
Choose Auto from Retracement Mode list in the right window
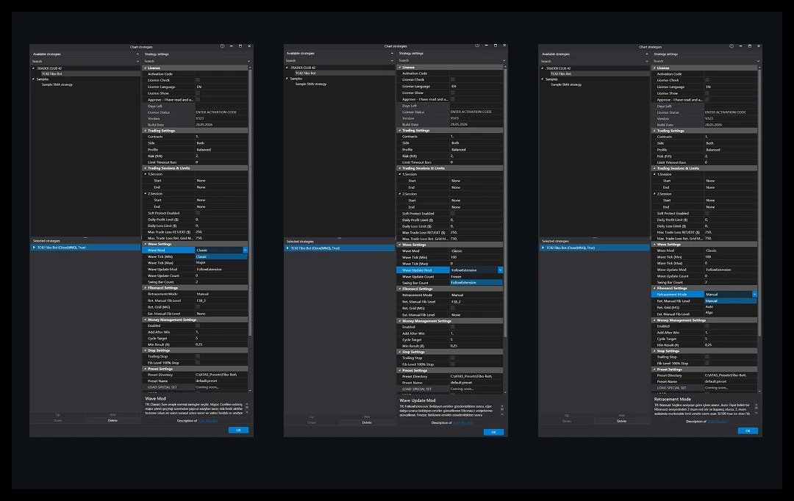731,306
